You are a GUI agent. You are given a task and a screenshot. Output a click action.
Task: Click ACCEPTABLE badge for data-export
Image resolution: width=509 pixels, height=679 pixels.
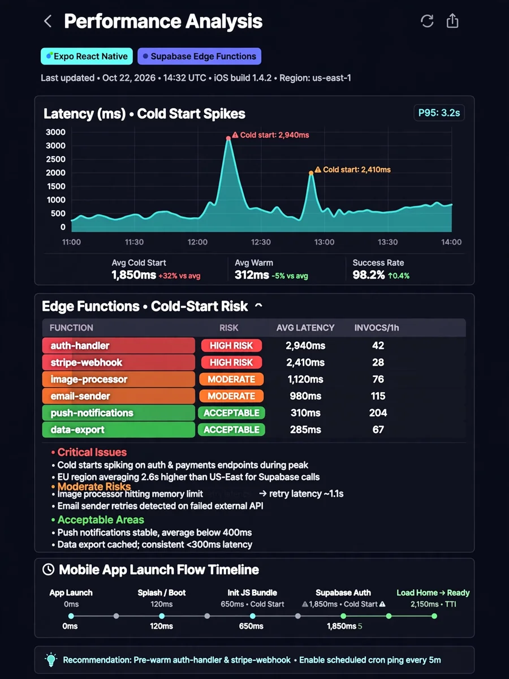click(x=231, y=429)
